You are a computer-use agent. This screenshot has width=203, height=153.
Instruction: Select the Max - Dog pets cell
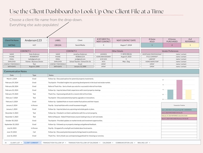[126, 62]
